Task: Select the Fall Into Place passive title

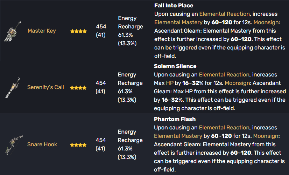Action: point(174,6)
